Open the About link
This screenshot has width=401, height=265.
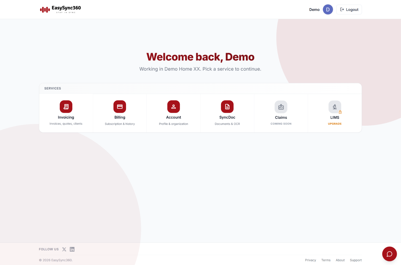tap(340, 260)
